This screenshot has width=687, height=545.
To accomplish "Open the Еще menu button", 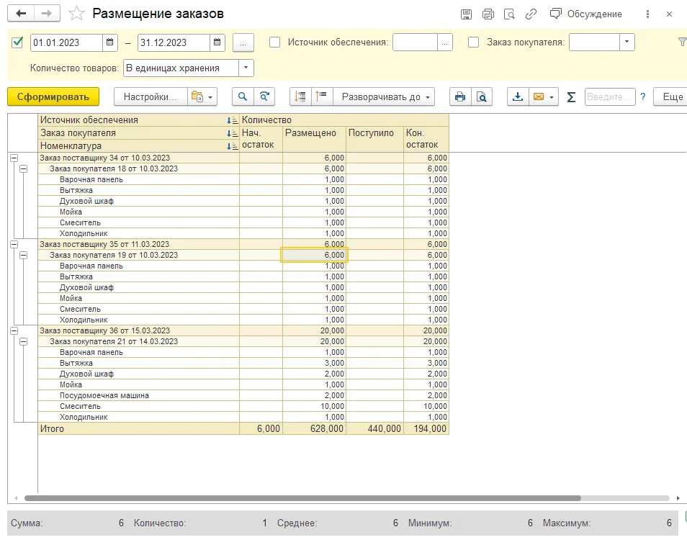I will [x=670, y=96].
